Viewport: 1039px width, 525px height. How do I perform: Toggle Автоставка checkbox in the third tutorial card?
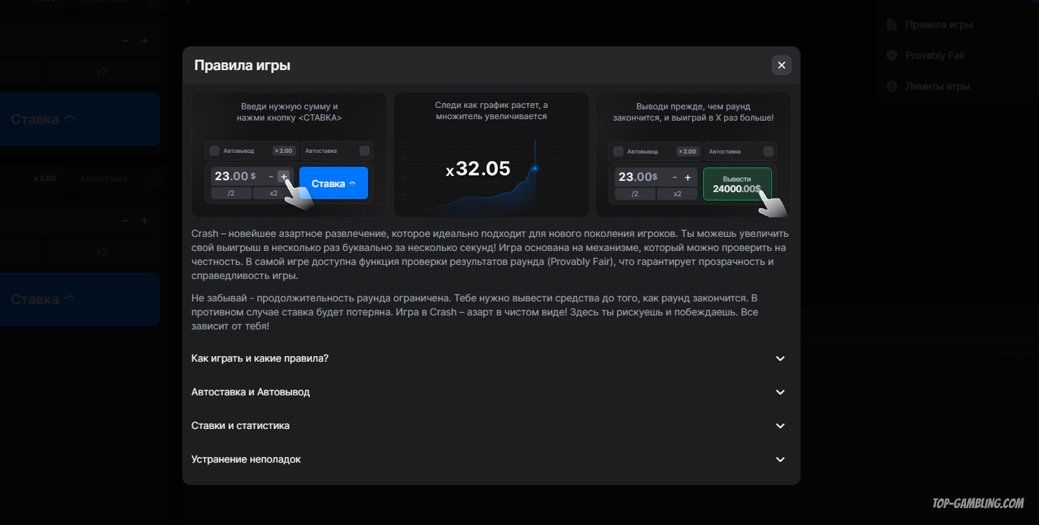(768, 151)
